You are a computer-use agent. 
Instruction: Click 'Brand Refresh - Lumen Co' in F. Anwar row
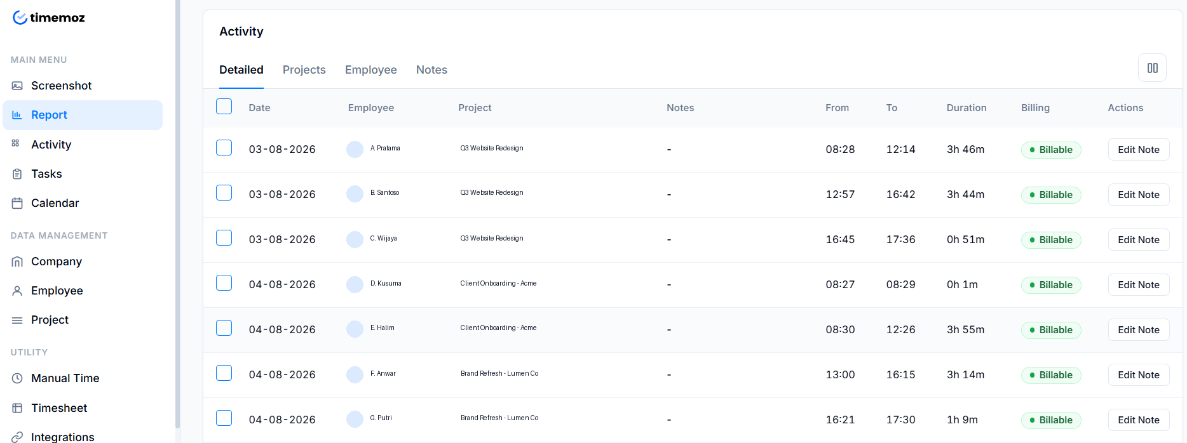[x=499, y=373]
